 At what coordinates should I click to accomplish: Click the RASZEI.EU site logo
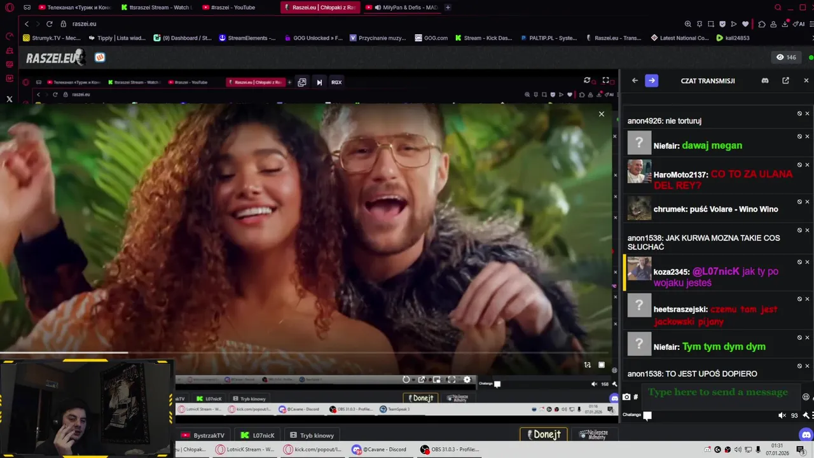[x=55, y=58]
